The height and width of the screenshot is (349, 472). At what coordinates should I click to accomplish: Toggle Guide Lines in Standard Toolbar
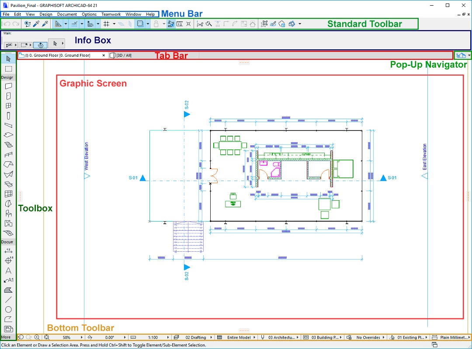click(75, 24)
